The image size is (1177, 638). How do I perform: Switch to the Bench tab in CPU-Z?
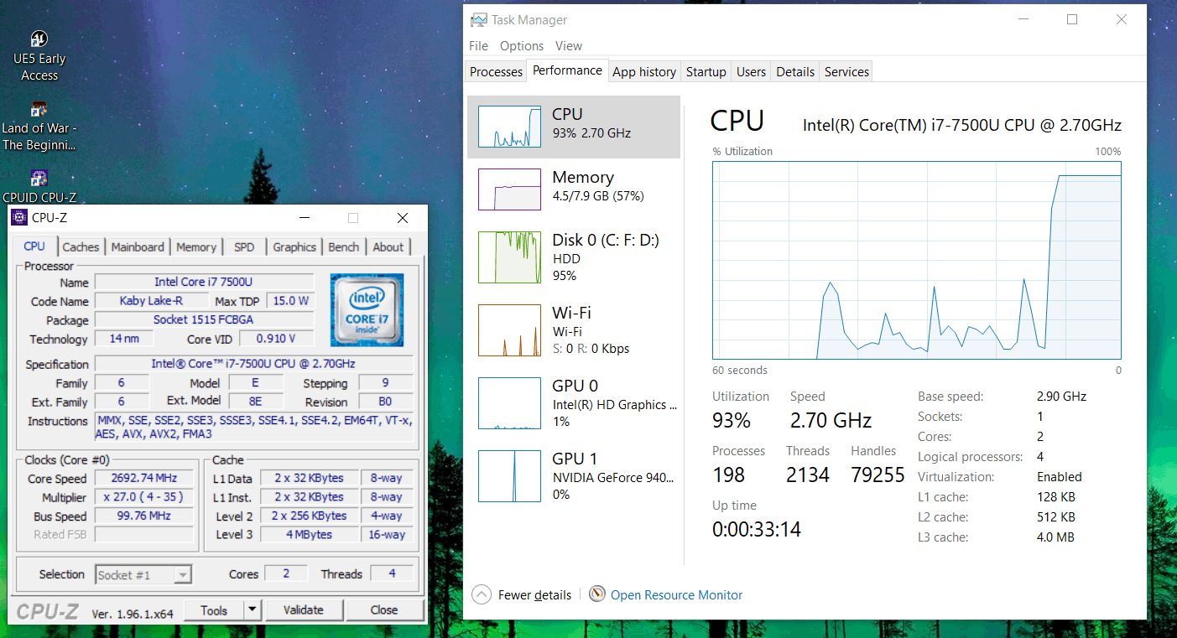343,247
